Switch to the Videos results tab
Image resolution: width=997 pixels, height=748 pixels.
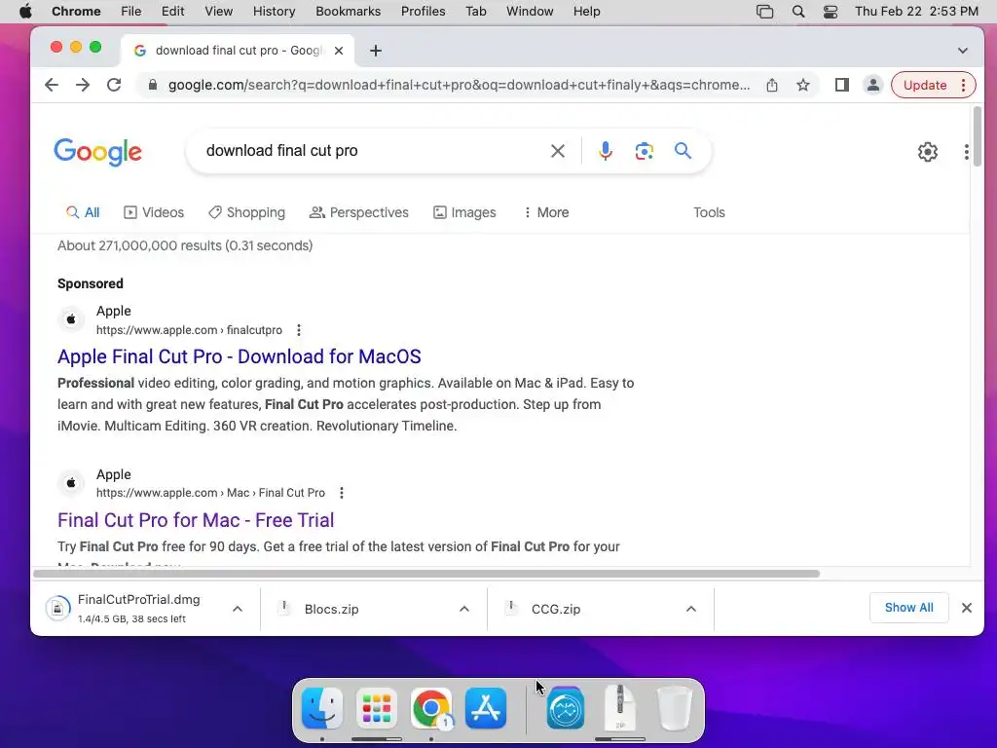point(154,212)
